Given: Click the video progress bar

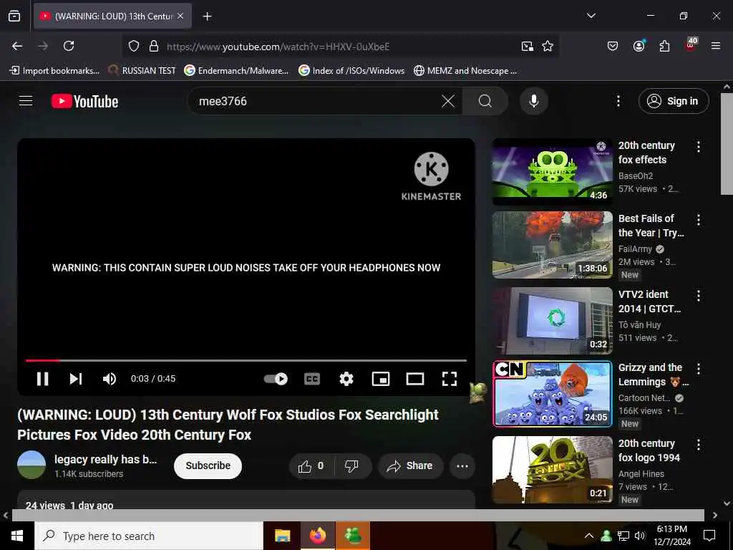Looking at the screenshot, I should click(246, 361).
